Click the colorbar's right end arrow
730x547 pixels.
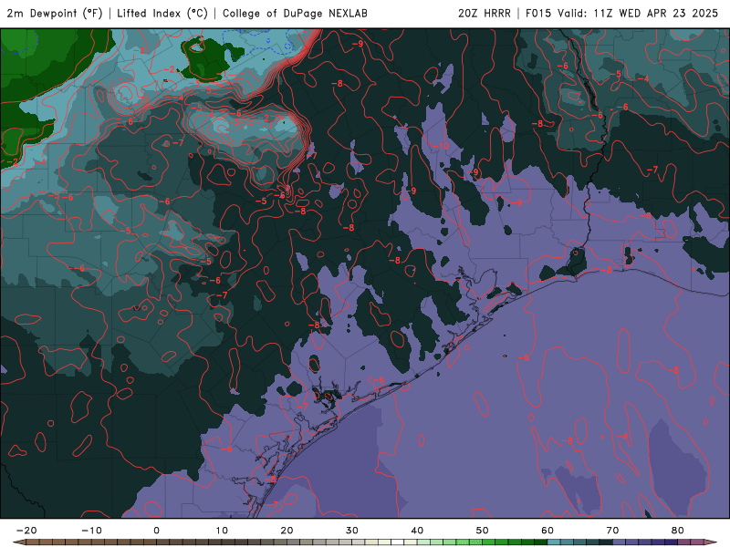[x=711, y=542]
